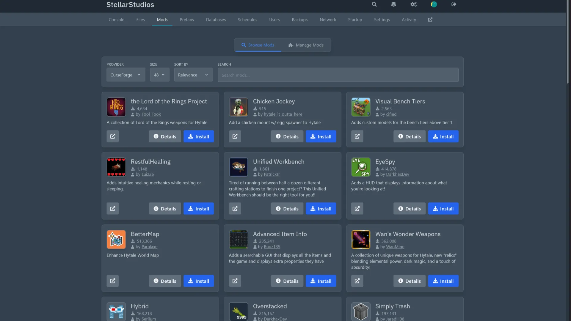This screenshot has height=321, width=571.
Task: Open the external link icon on BetterMap card
Action: [113, 281]
